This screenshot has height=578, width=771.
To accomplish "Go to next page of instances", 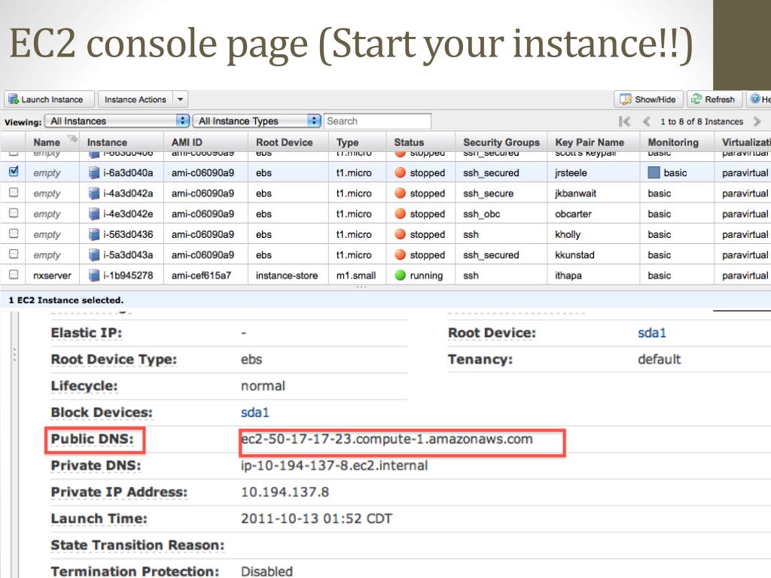I will (757, 121).
